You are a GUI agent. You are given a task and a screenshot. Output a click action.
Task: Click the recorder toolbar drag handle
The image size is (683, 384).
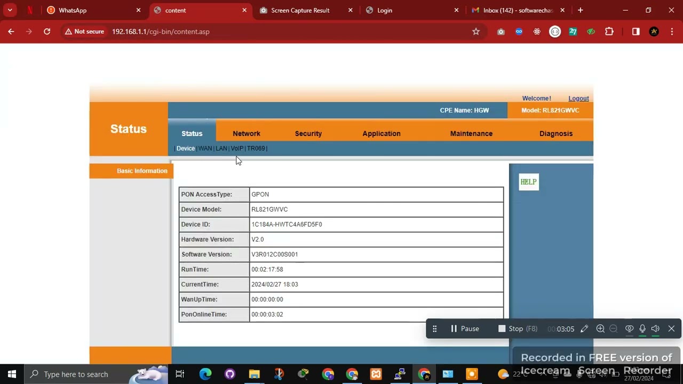pos(434,329)
